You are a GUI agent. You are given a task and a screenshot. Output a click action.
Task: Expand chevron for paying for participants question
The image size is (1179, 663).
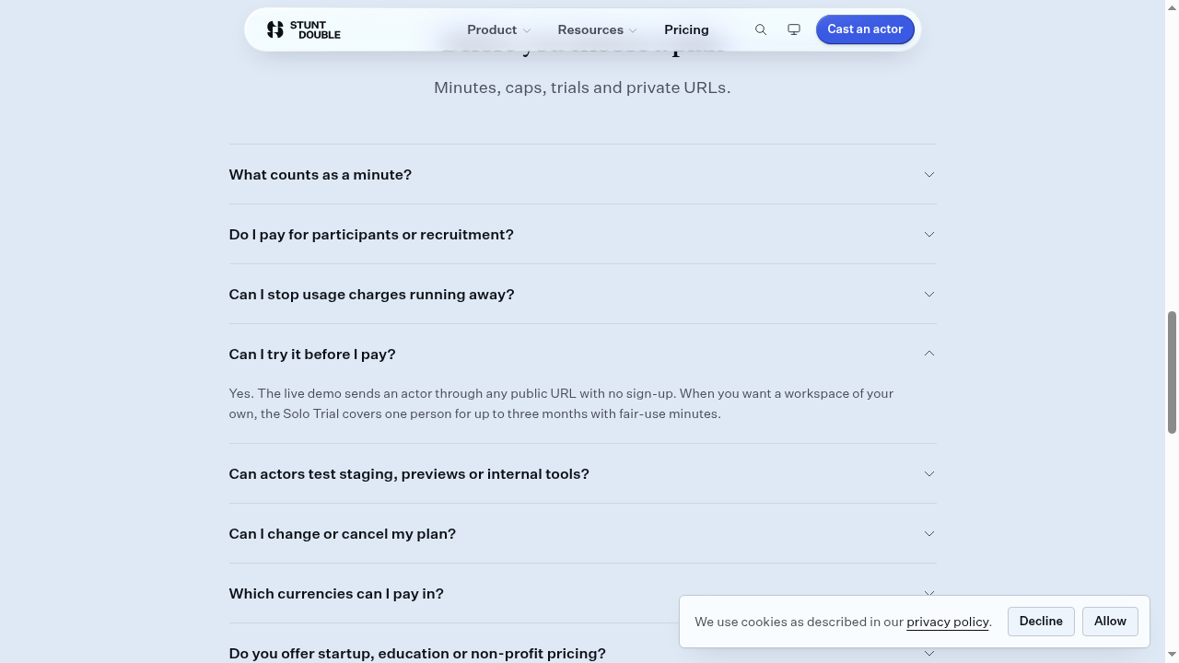(x=929, y=234)
